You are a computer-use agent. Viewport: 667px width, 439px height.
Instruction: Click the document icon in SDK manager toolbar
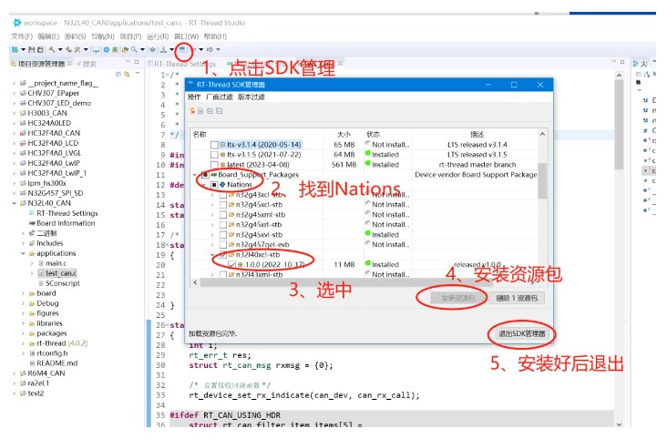click(x=200, y=111)
